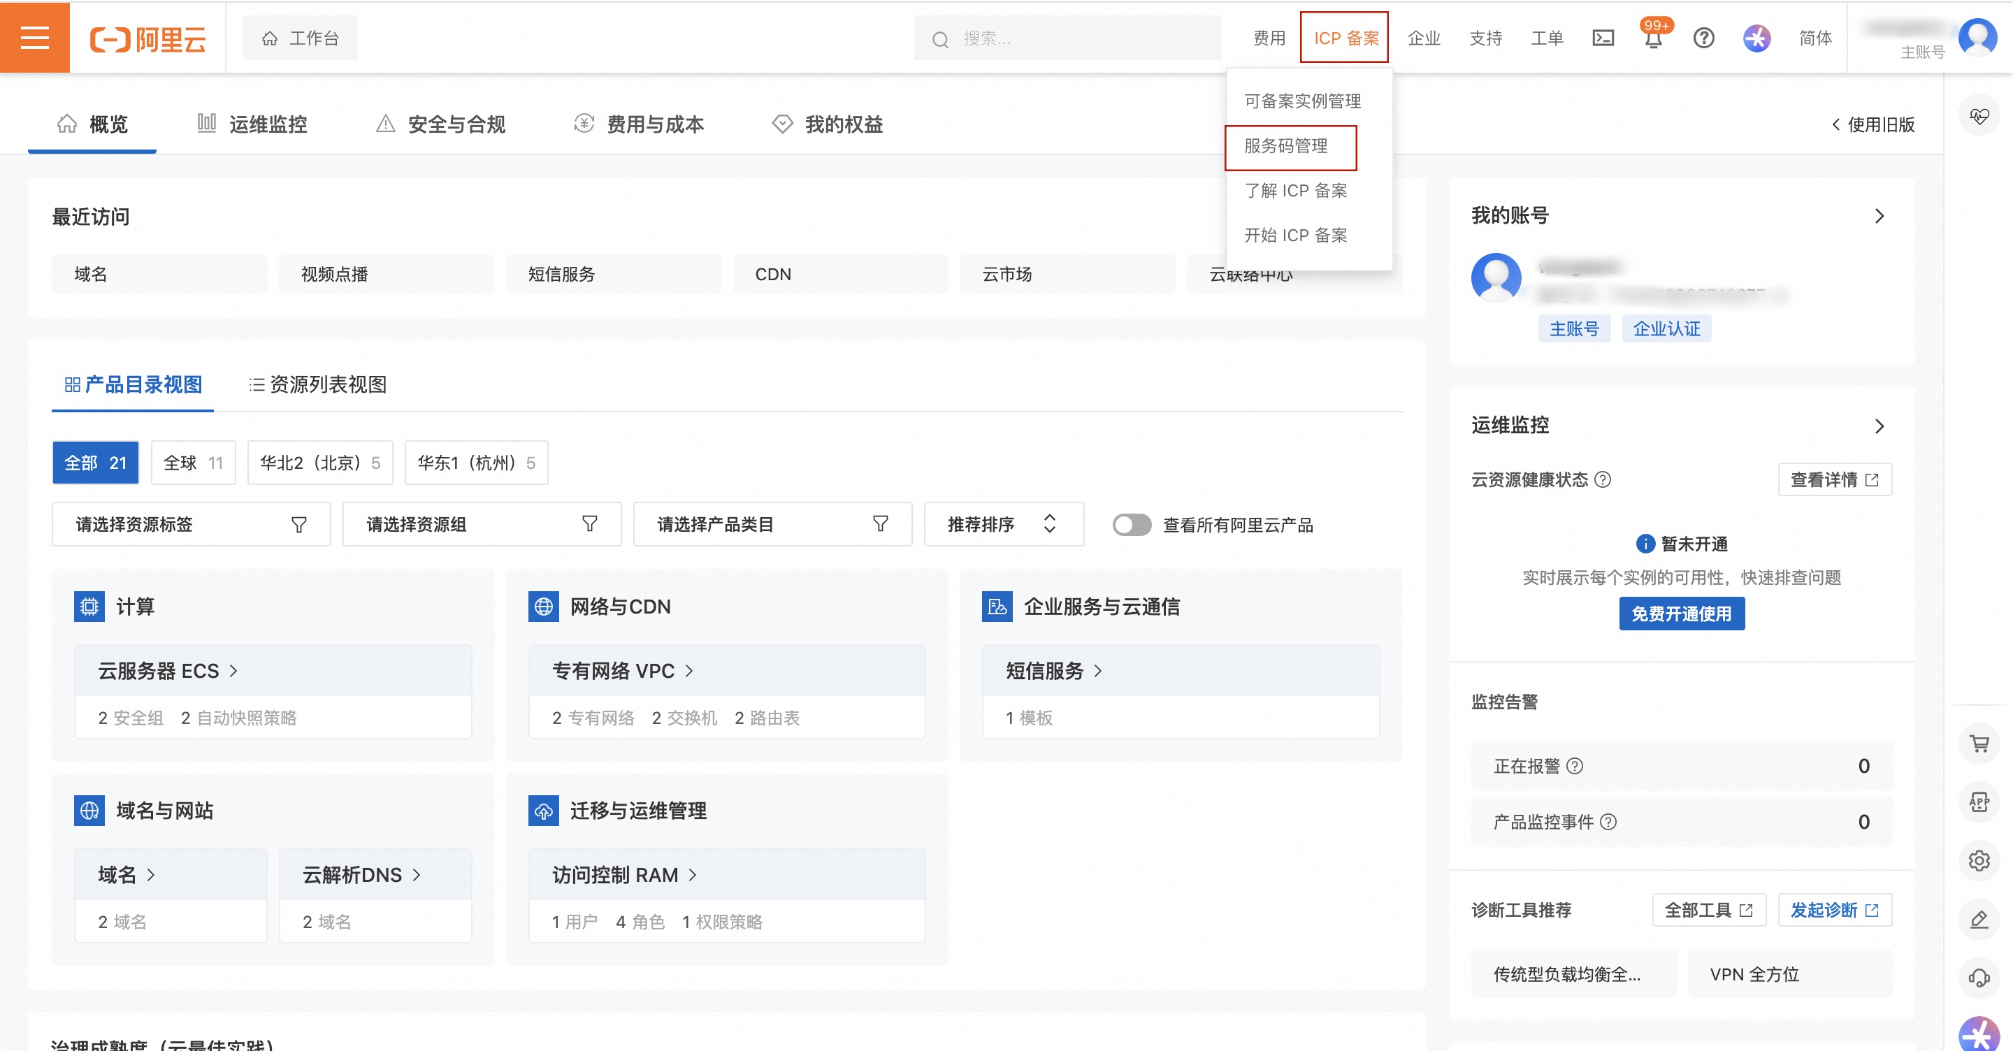Image resolution: width=2013 pixels, height=1051 pixels.
Task: Open 请选择资源组 filter dropdown
Action: pyautogui.click(x=482, y=524)
